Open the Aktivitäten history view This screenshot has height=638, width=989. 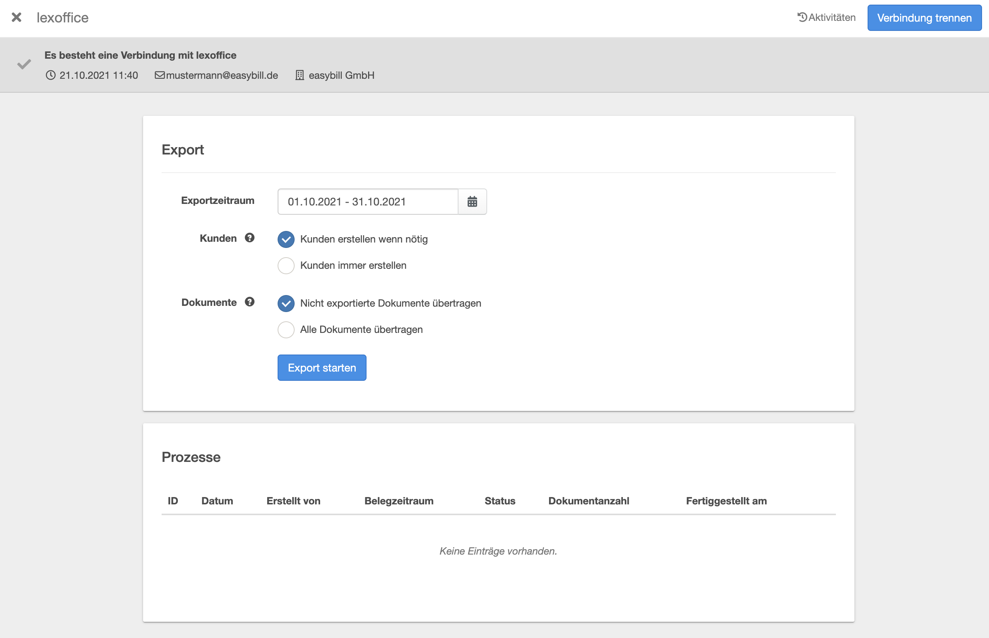tap(827, 17)
